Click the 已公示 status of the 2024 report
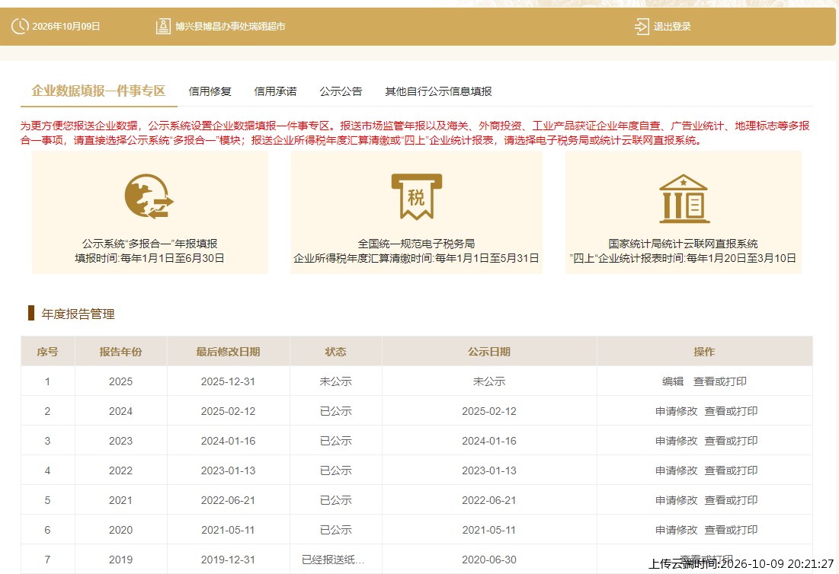The height and width of the screenshot is (574, 839). [x=335, y=411]
